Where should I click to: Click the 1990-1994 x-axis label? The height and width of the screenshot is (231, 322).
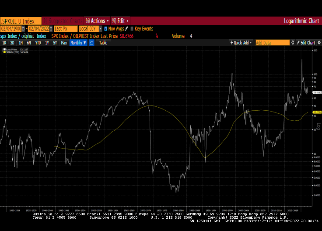click(x=211, y=211)
